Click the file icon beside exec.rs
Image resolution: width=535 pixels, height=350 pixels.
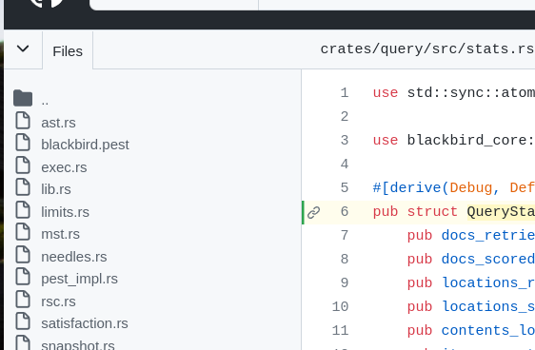click(x=23, y=165)
